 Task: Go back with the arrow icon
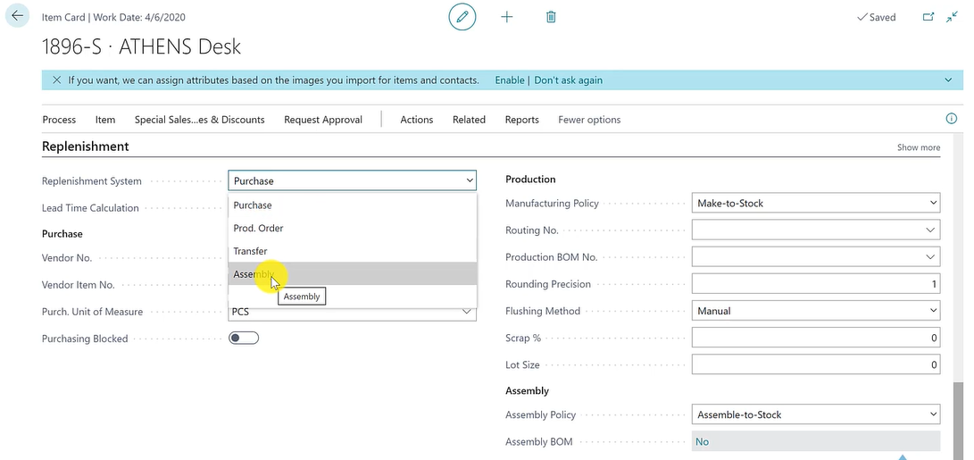tap(17, 16)
